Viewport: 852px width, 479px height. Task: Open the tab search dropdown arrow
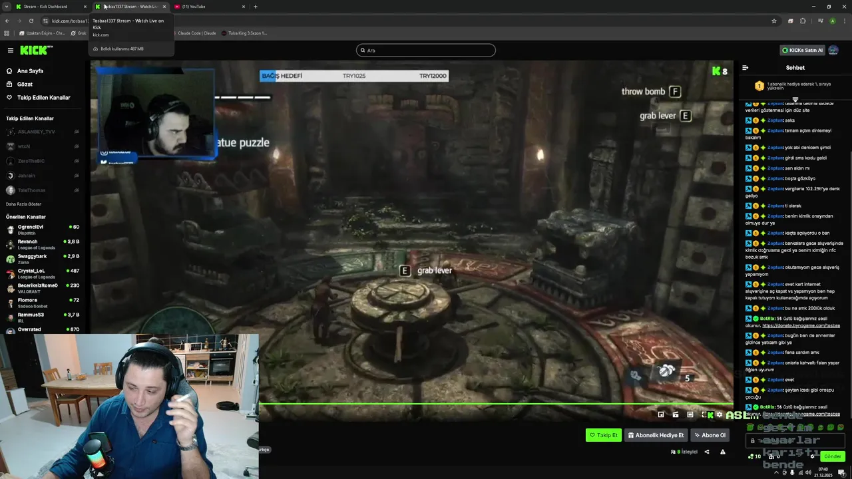[x=6, y=7]
